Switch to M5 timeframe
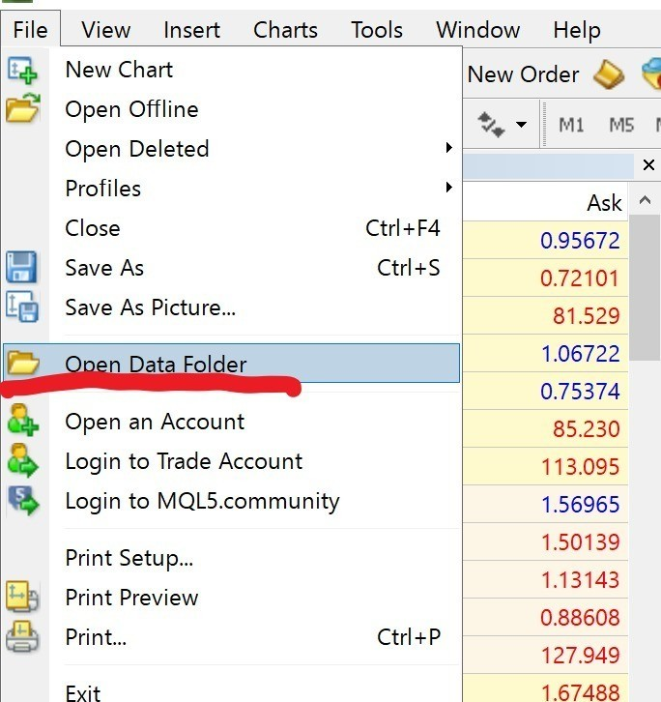The width and height of the screenshot is (661, 702). (x=621, y=126)
